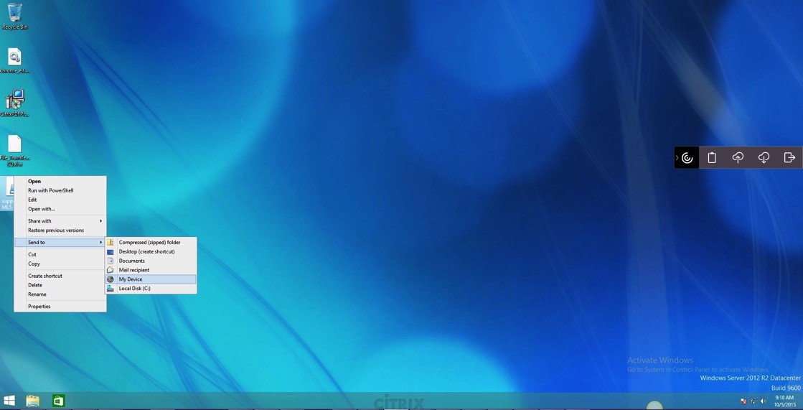Open Properties from the context menu
803x410 pixels.
[x=39, y=307]
